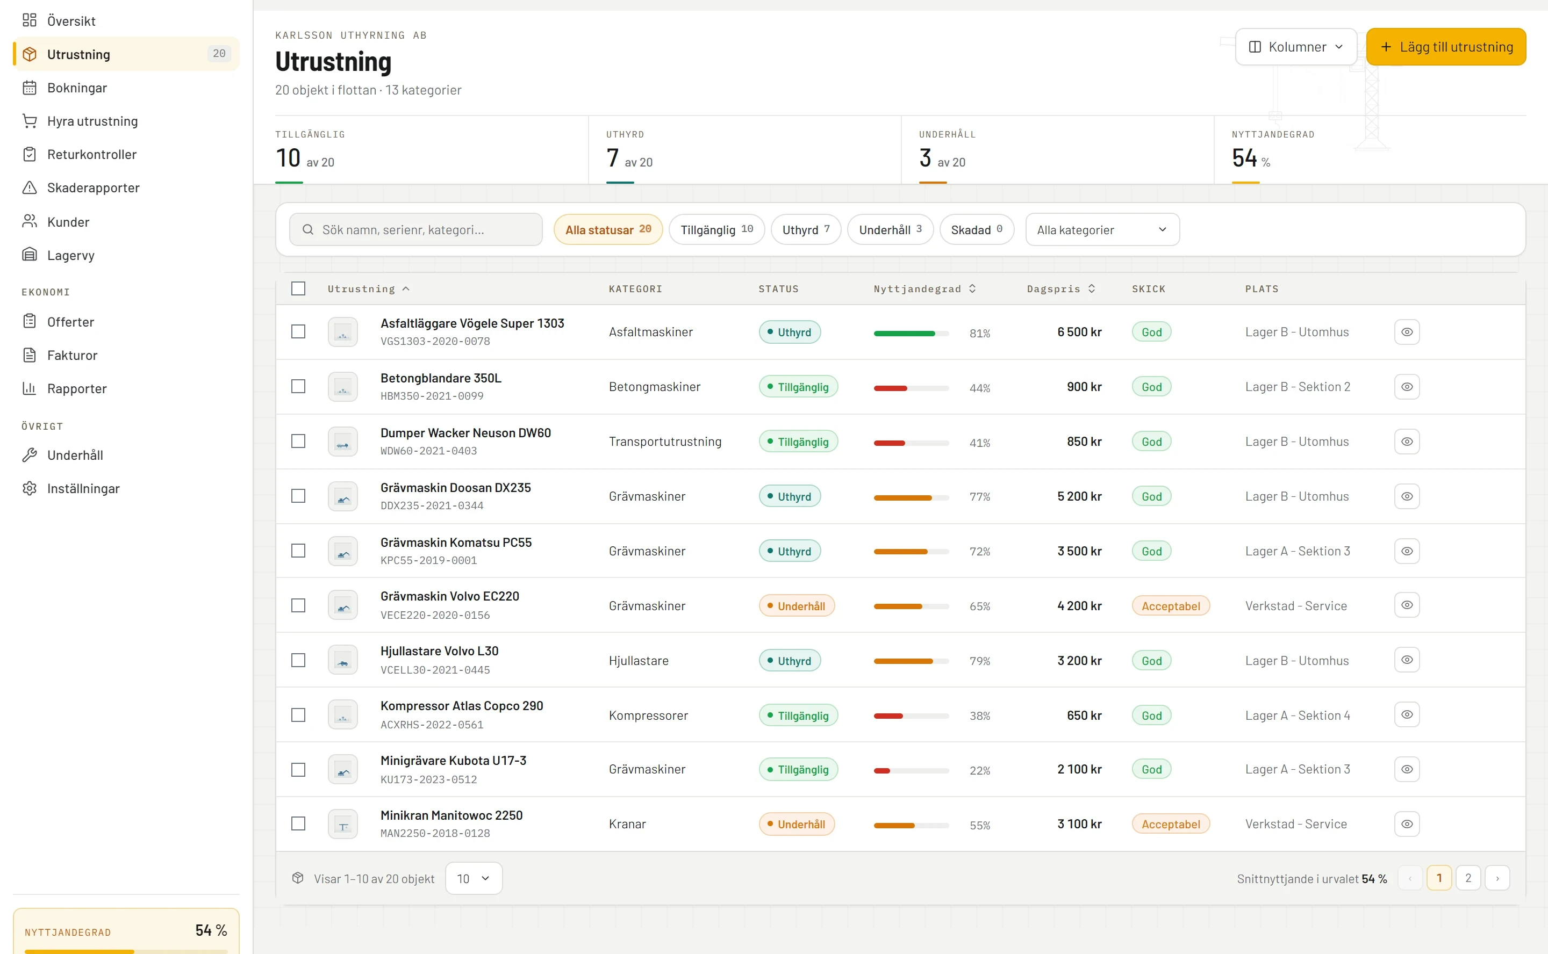Image resolution: width=1548 pixels, height=954 pixels.
Task: Open Inställningar gear icon
Action: (30, 488)
